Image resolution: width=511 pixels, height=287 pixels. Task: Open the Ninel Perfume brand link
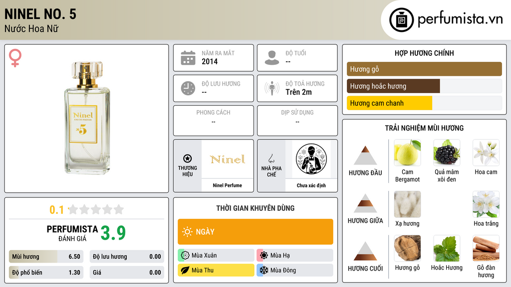coord(227,185)
